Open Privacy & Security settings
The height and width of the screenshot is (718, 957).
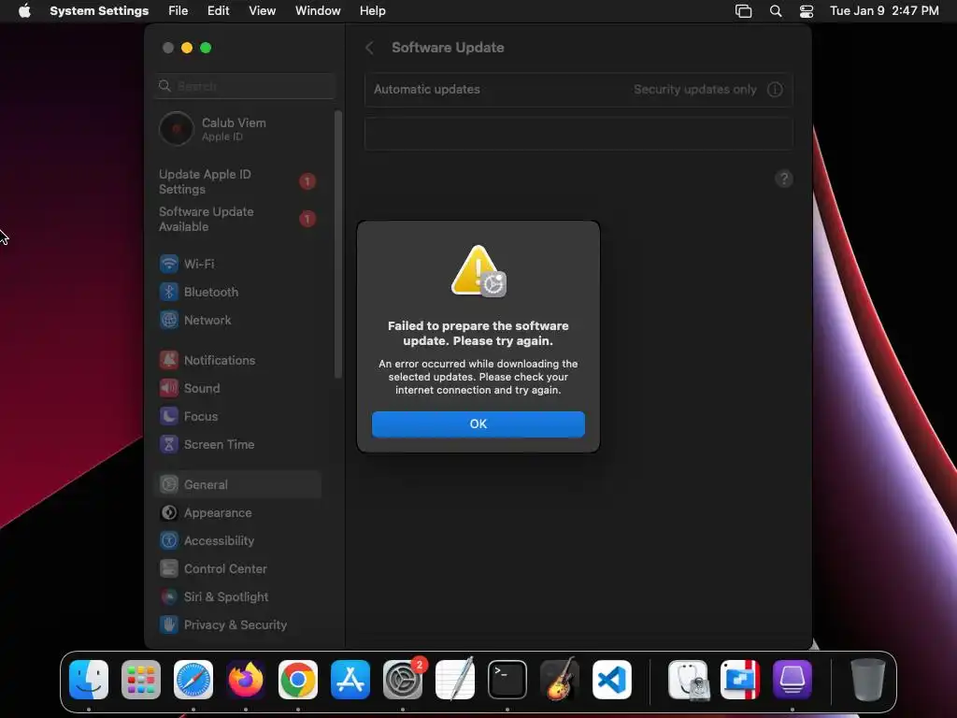click(238, 625)
